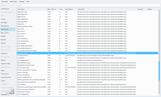161x97 pixels.
Task: Open the GammaRay menu
Action: click(4, 2)
